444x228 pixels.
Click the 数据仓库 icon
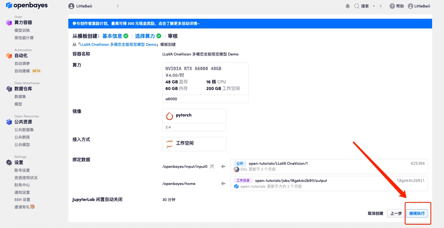9,89
